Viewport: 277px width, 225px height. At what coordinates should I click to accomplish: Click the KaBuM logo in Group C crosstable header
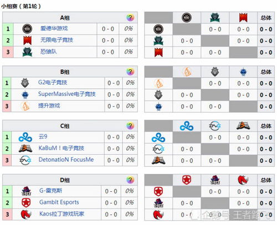coord(243,126)
